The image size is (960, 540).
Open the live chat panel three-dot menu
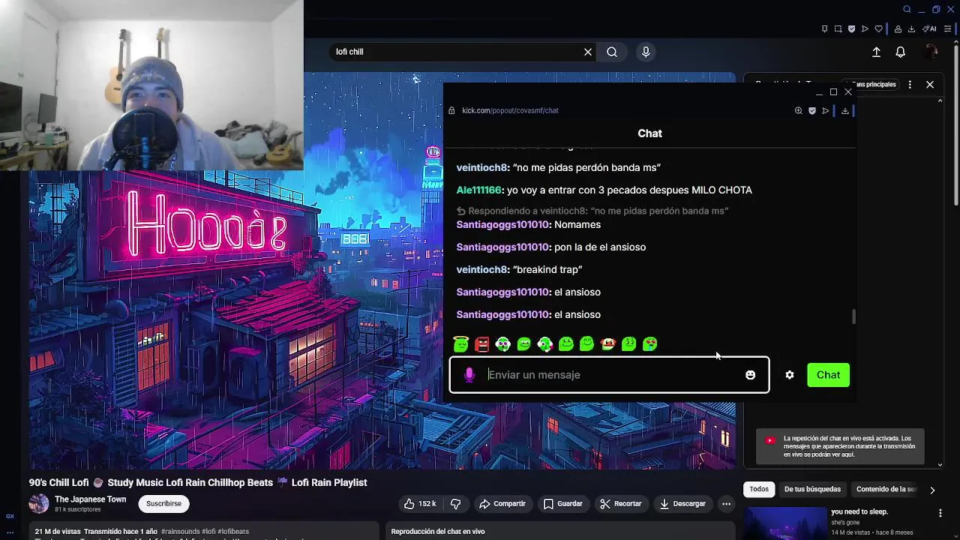(x=910, y=85)
